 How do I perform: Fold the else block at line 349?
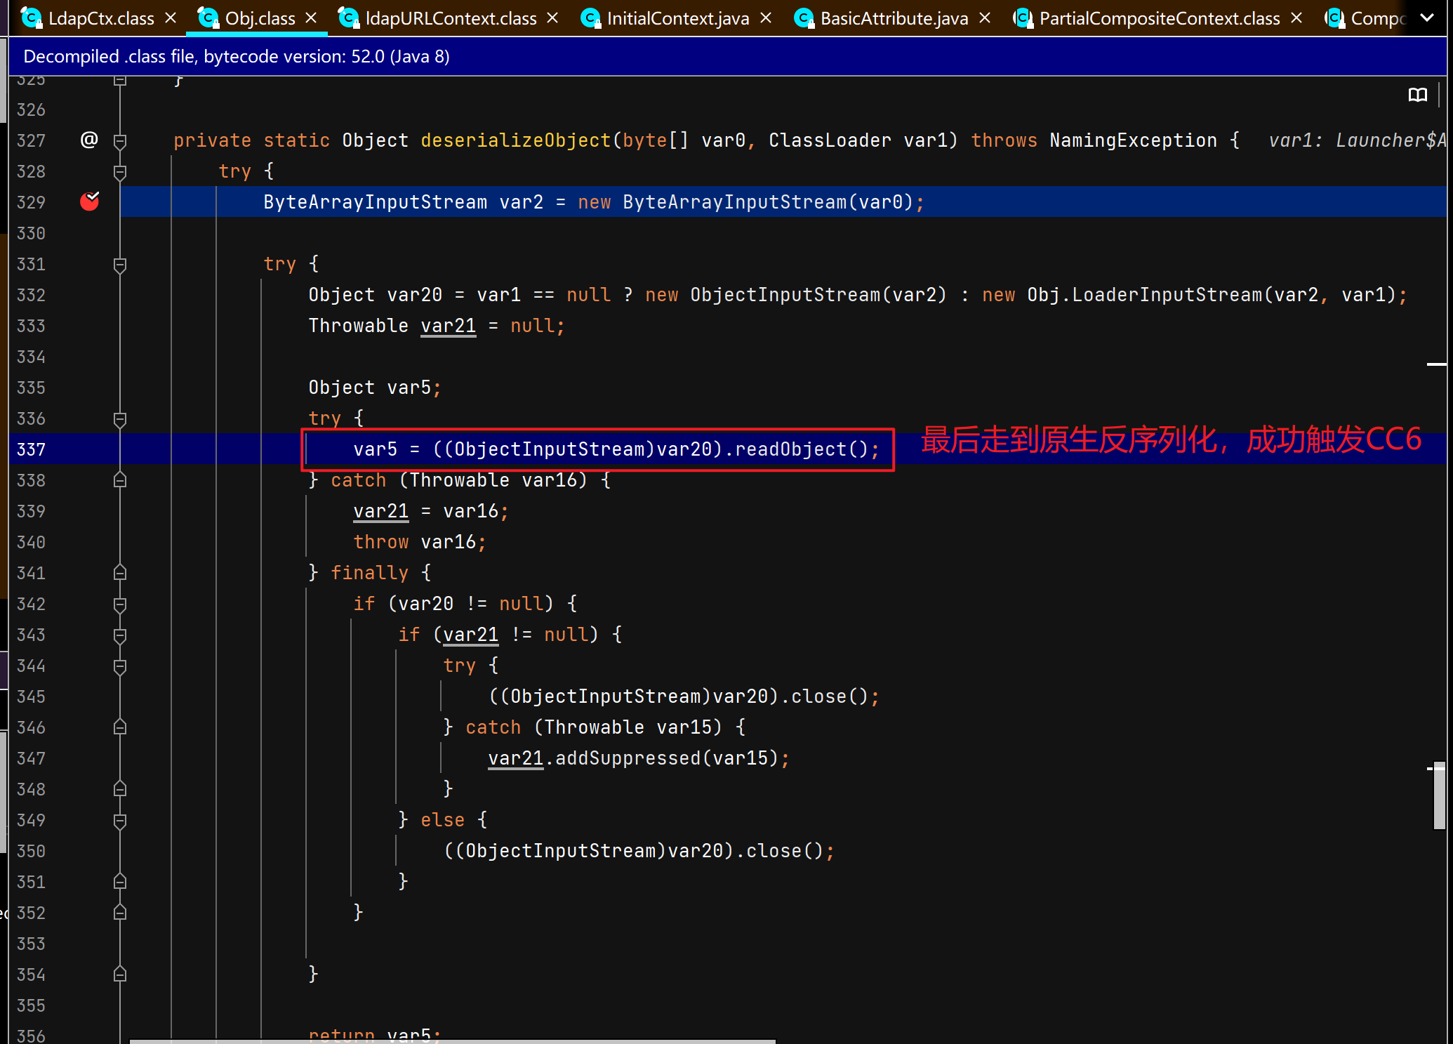click(120, 820)
